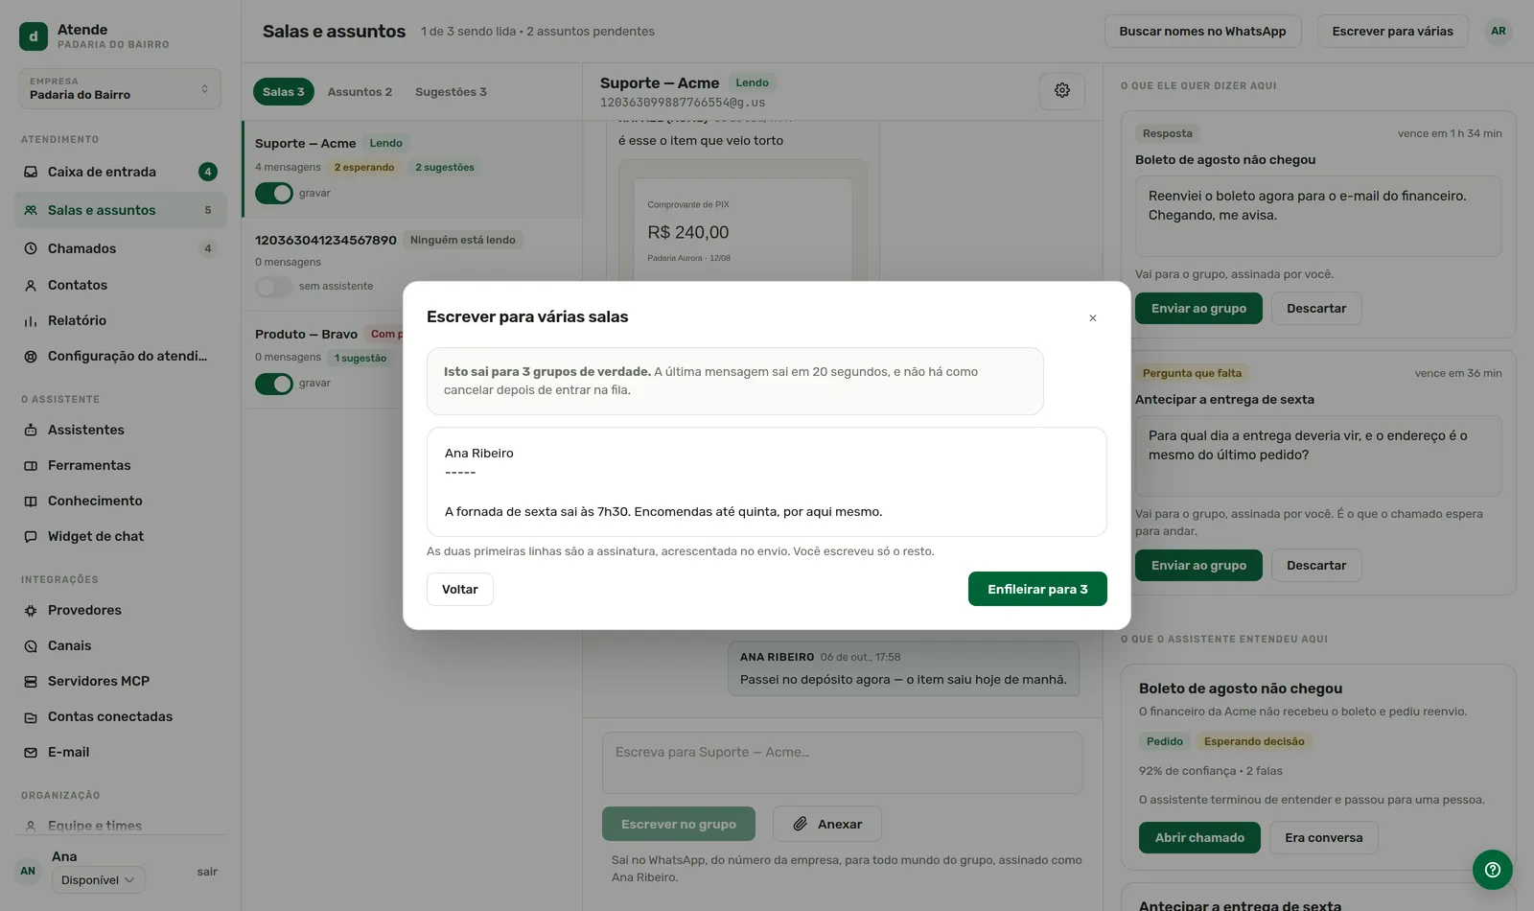This screenshot has height=911, width=1534.
Task: Open the Disponível status dropdown
Action: (98, 879)
